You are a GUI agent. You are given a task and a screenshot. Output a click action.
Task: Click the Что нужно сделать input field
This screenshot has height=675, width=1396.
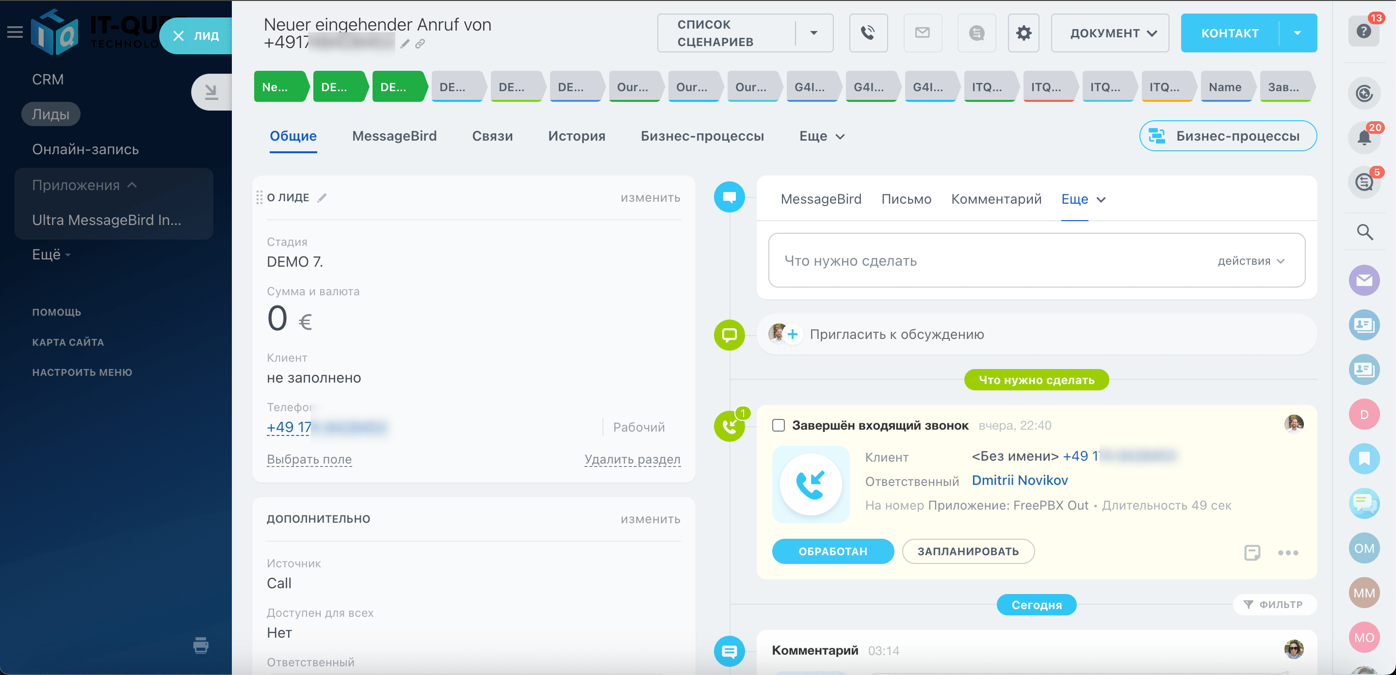pos(975,261)
